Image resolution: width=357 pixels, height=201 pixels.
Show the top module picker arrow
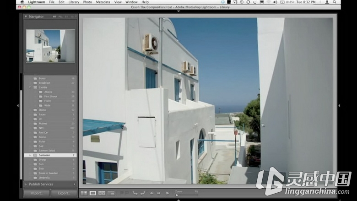[178, 11]
